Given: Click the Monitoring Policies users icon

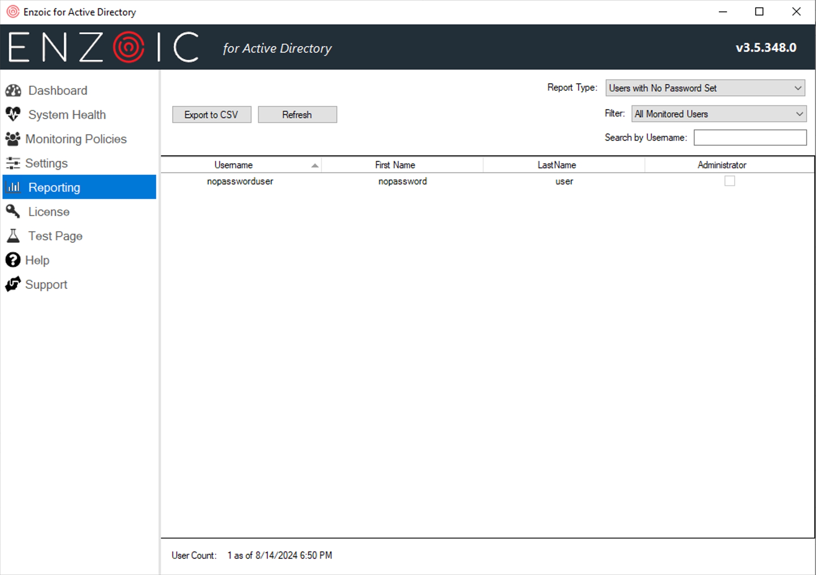Looking at the screenshot, I should (13, 139).
